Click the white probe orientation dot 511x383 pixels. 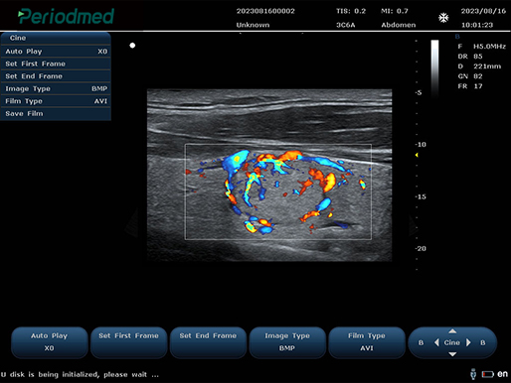pos(132,46)
